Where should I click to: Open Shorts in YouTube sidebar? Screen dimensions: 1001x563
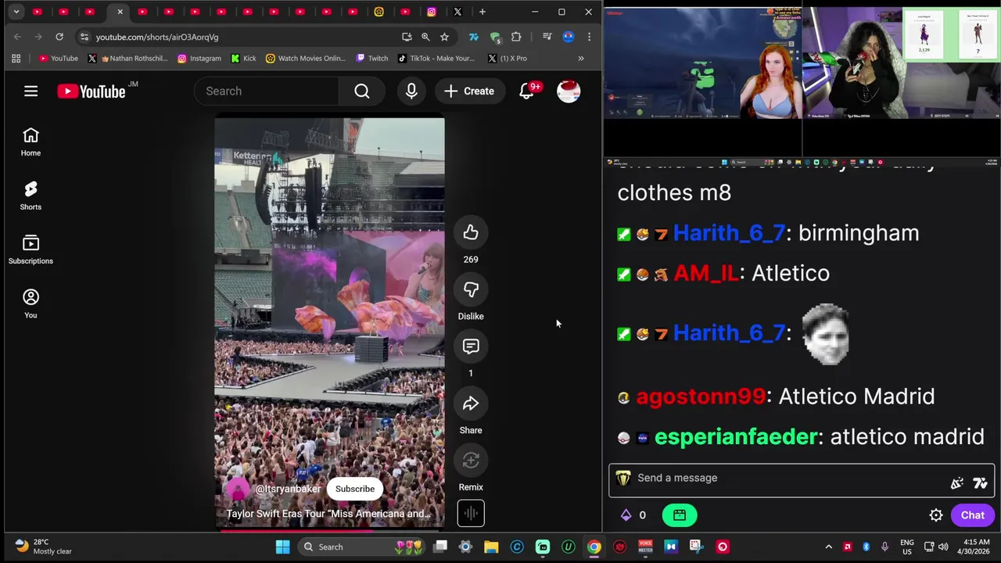30,196
